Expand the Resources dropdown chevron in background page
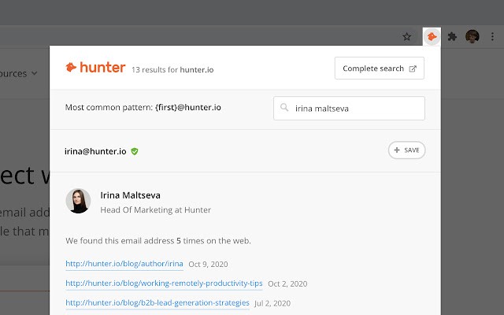The image size is (504, 315). [35, 73]
